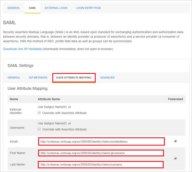Open the ADVANCED settings tab
The image size is (192, 172).
(x=107, y=78)
